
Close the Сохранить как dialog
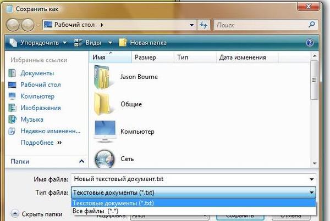click(309, 6)
